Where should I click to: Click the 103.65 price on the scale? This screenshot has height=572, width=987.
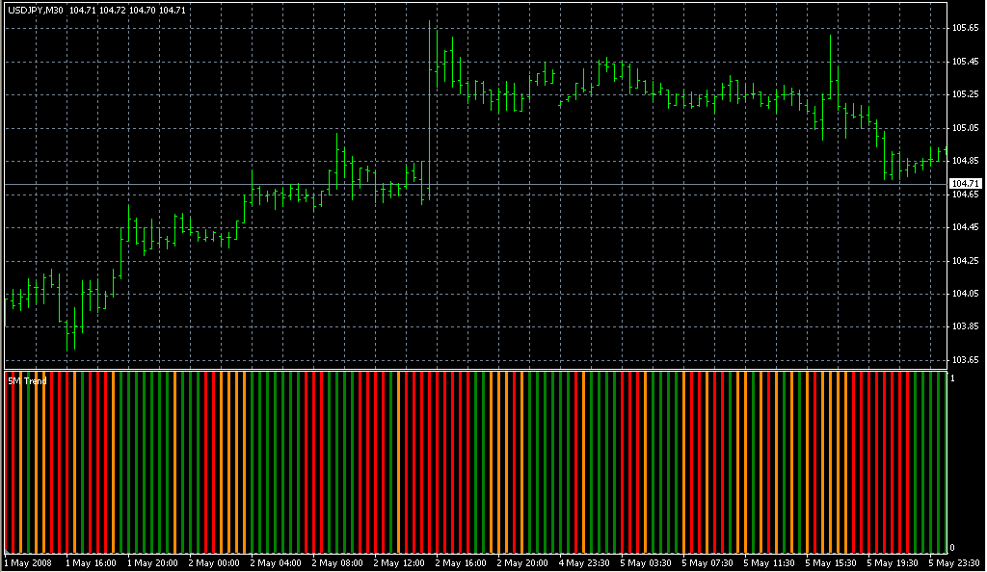tap(966, 360)
